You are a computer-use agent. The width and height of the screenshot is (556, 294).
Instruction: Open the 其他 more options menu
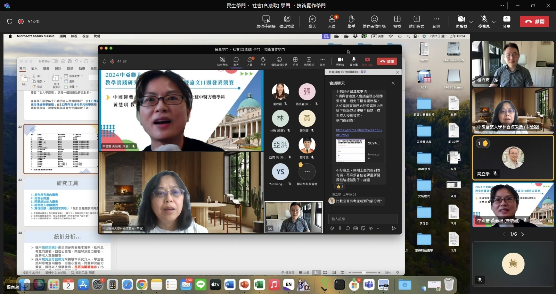pyautogui.click(x=436, y=22)
